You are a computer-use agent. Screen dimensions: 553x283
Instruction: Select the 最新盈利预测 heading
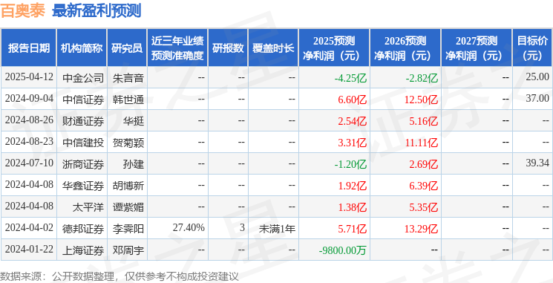(x=96, y=11)
